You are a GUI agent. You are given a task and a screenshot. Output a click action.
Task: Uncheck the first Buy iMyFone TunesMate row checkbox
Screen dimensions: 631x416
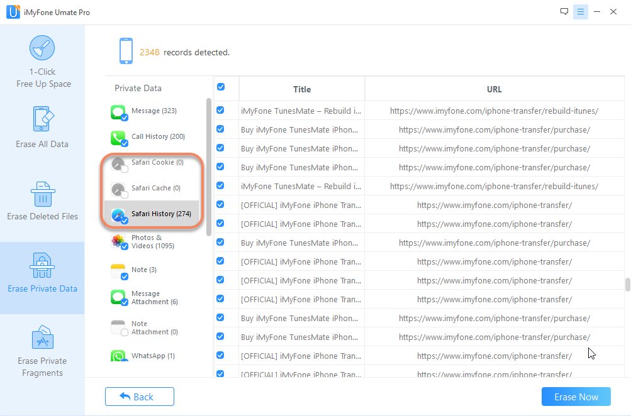(x=220, y=129)
